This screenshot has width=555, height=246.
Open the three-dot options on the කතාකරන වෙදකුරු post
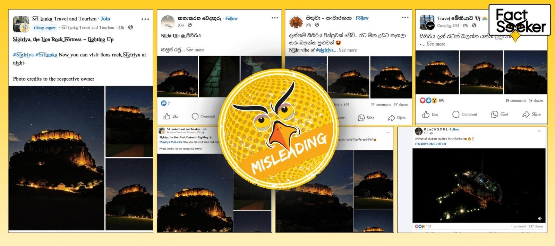tap(275, 18)
